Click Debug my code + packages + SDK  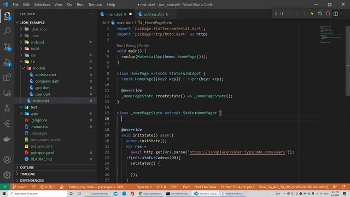pyautogui.click(x=96, y=187)
